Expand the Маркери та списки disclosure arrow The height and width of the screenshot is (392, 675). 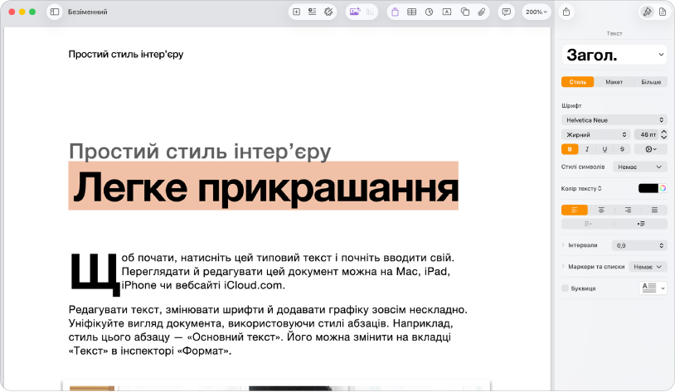(x=563, y=267)
